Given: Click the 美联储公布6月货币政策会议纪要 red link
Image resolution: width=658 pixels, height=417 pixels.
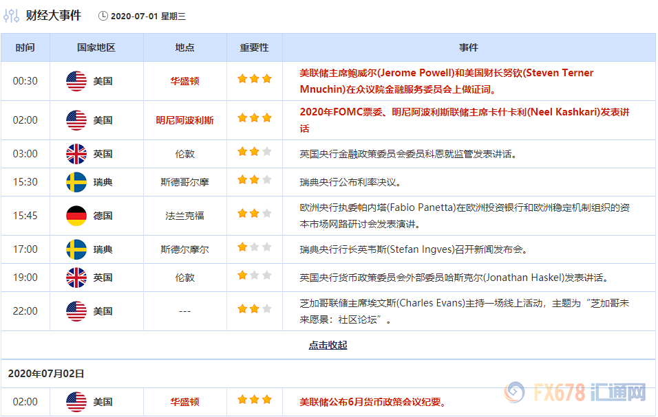Looking at the screenshot, I should [x=372, y=402].
